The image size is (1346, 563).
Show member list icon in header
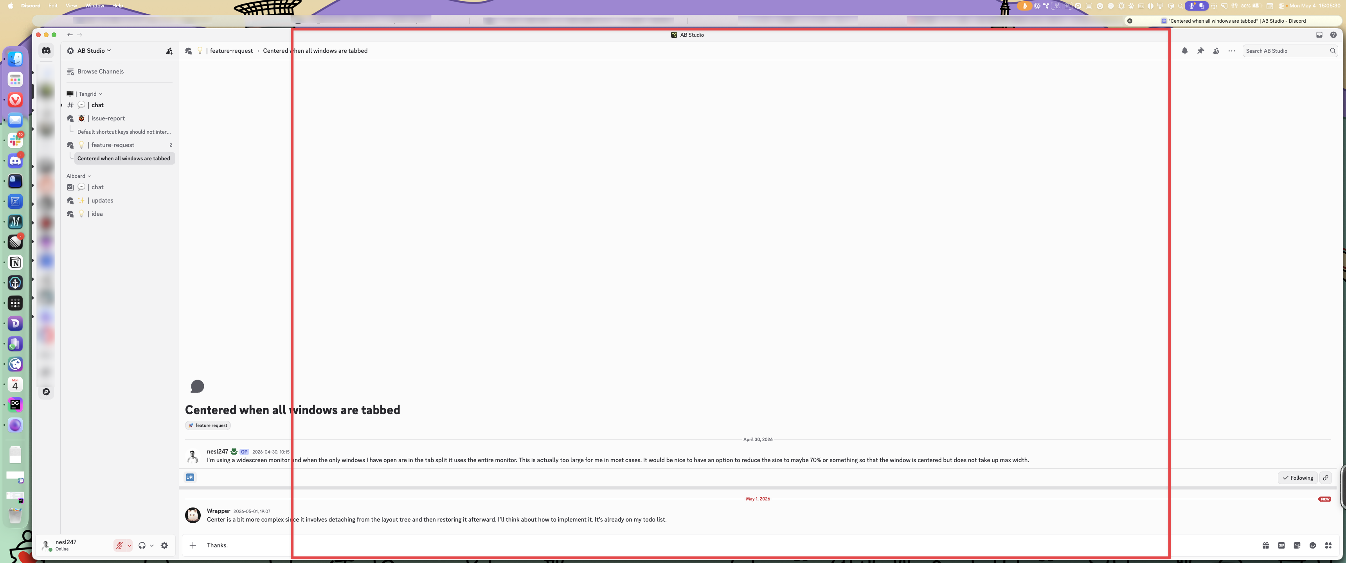point(1216,51)
